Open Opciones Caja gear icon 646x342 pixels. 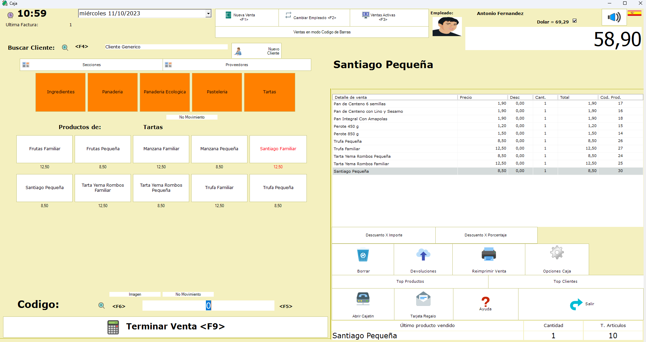(557, 253)
